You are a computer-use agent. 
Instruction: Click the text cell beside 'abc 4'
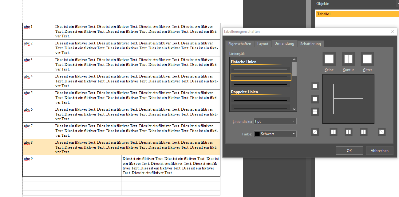(137, 81)
